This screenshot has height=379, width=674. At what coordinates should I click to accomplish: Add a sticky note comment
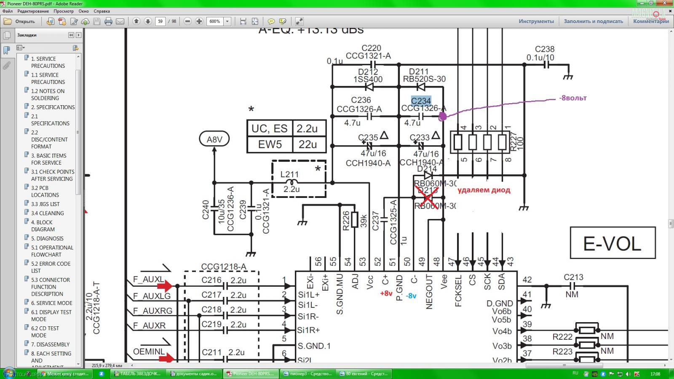[x=271, y=21]
